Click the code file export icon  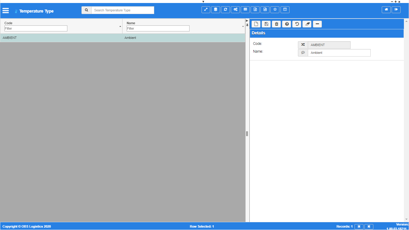265,10
